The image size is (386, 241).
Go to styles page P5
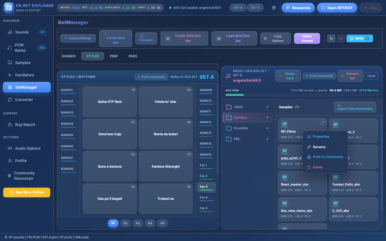tap(162, 223)
